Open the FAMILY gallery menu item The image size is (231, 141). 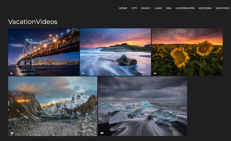(146, 8)
